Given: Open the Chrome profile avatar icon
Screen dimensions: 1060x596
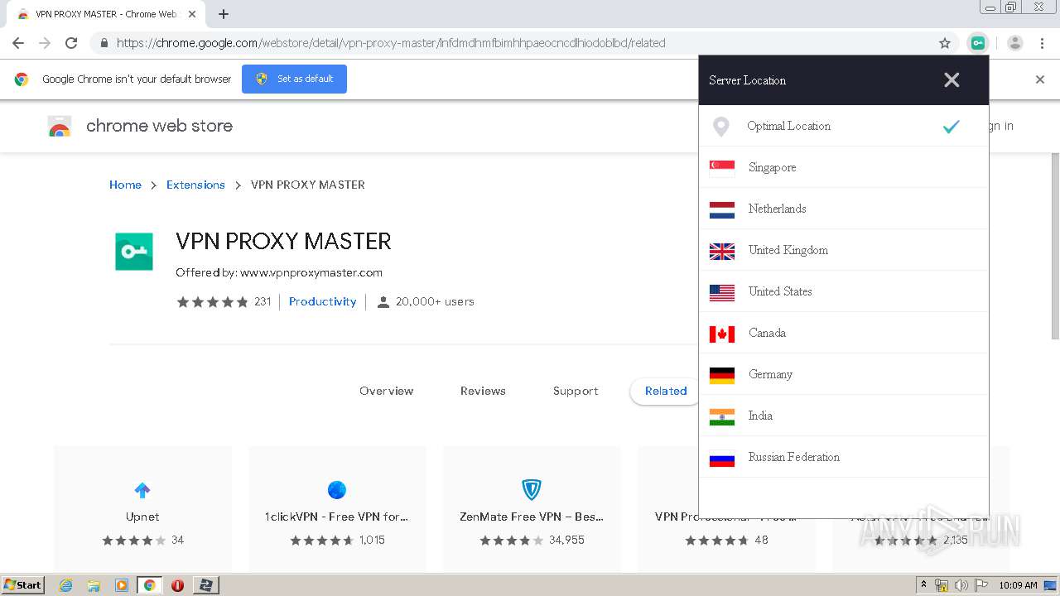Looking at the screenshot, I should point(1015,43).
